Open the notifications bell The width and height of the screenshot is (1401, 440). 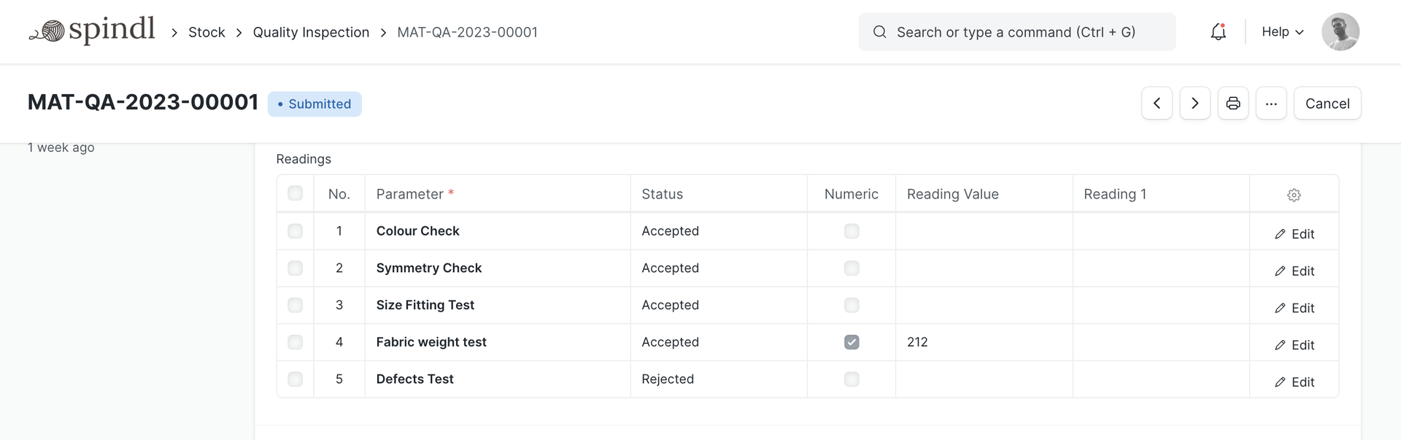tap(1218, 32)
